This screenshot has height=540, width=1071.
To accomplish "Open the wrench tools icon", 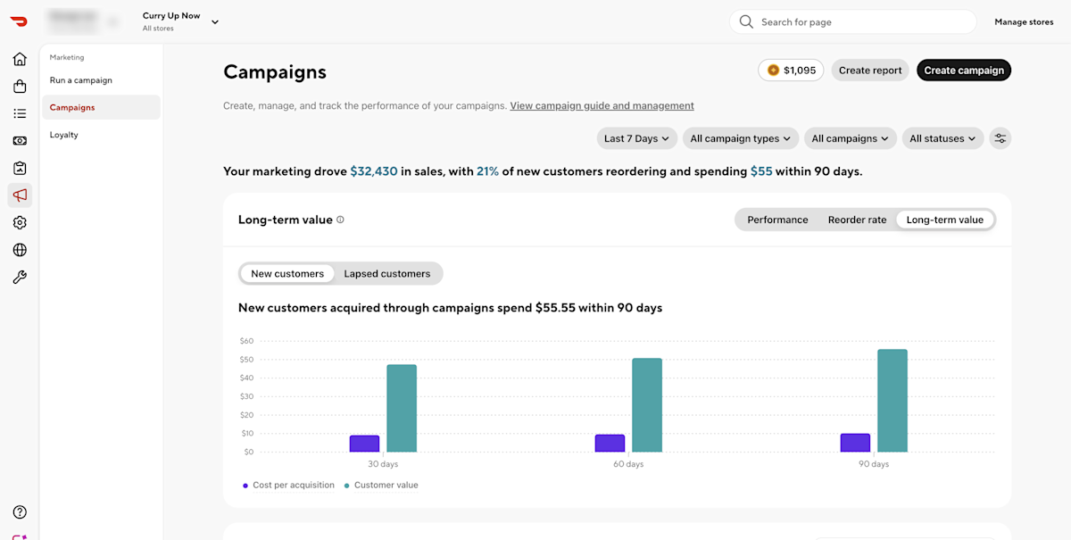I will point(20,278).
